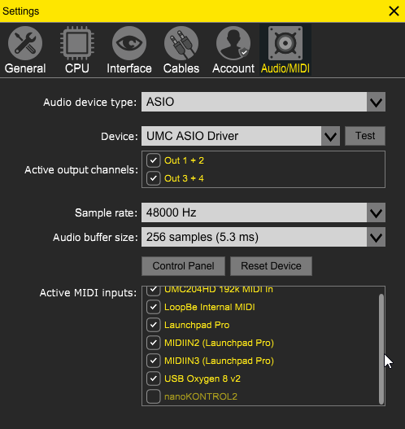Uncheck the USB Oxygen 8 v2 input
This screenshot has width=405, height=429.
154,379
